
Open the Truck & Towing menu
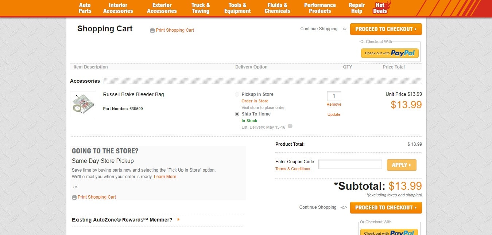(201, 8)
